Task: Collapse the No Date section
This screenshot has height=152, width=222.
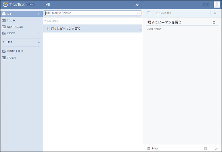Action: (45, 21)
